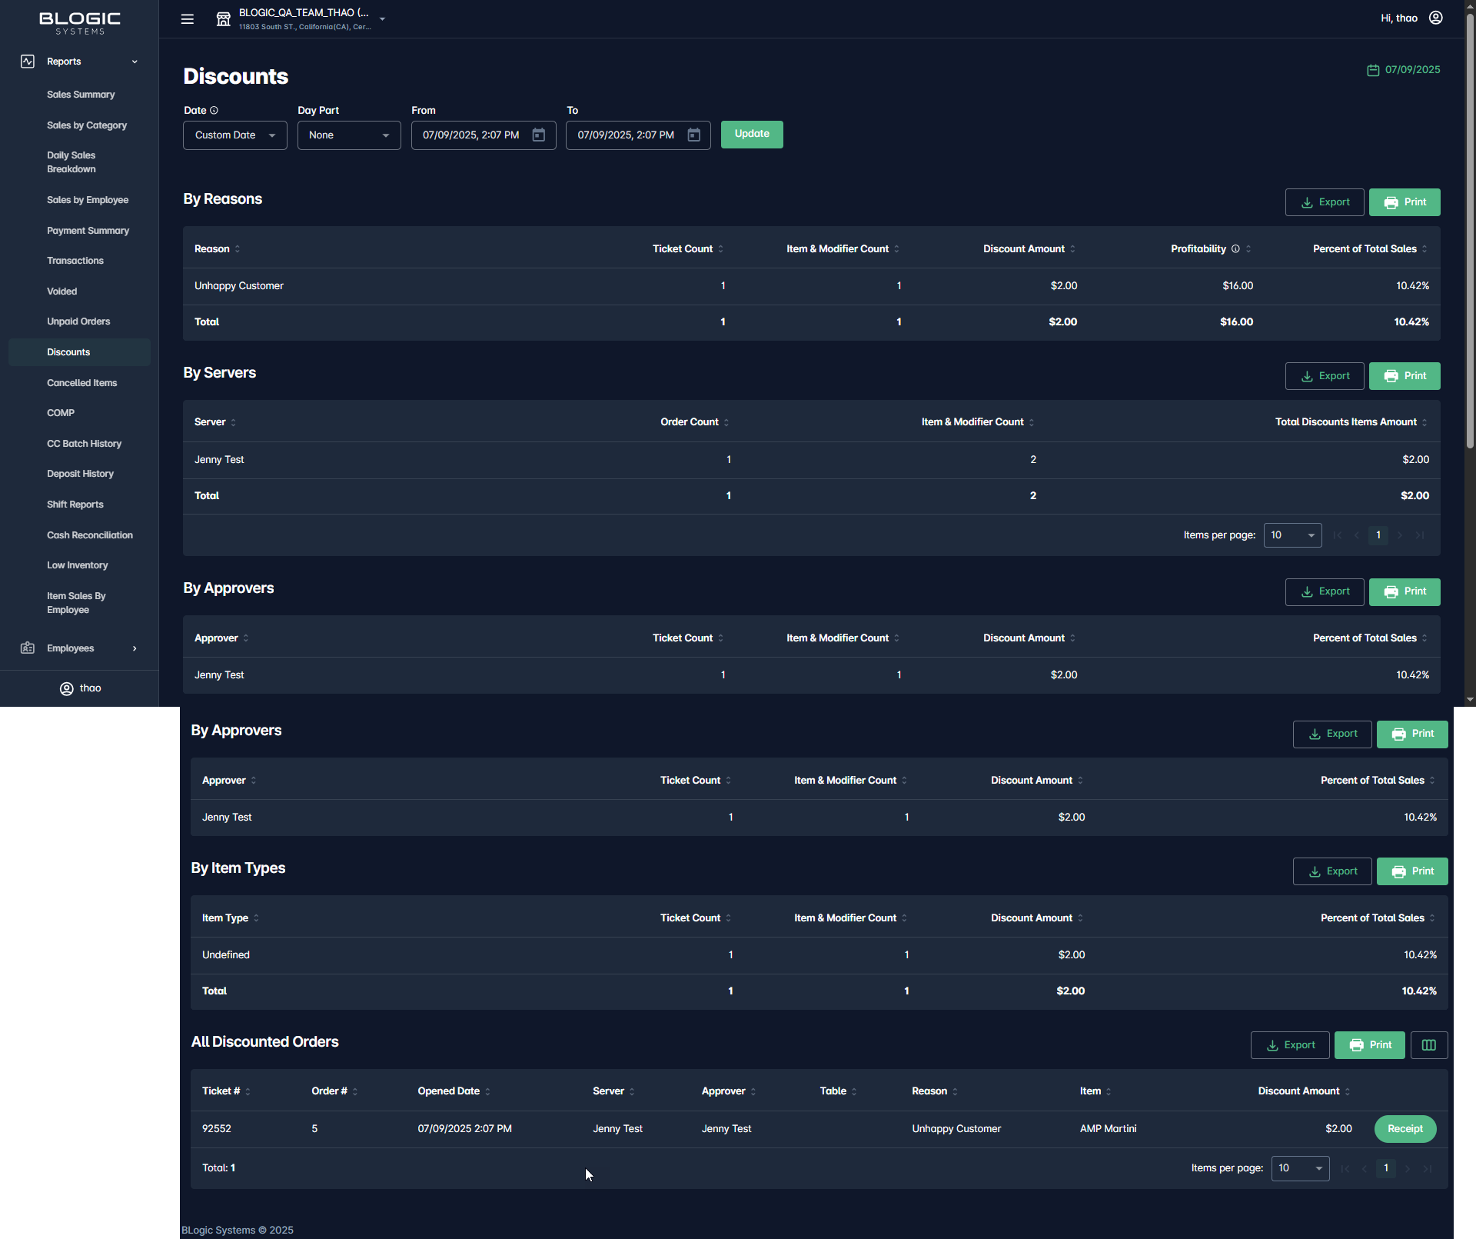Viewport: 1476px width, 1239px height.
Task: Click the Date info icon
Action: click(214, 111)
